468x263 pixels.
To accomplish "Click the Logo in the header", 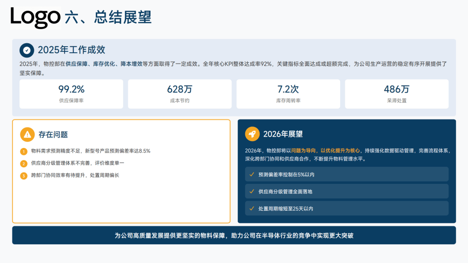I will click(36, 17).
